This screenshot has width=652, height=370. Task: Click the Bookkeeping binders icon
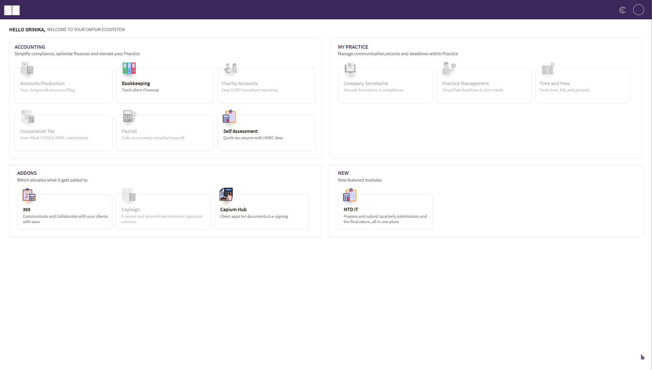129,68
